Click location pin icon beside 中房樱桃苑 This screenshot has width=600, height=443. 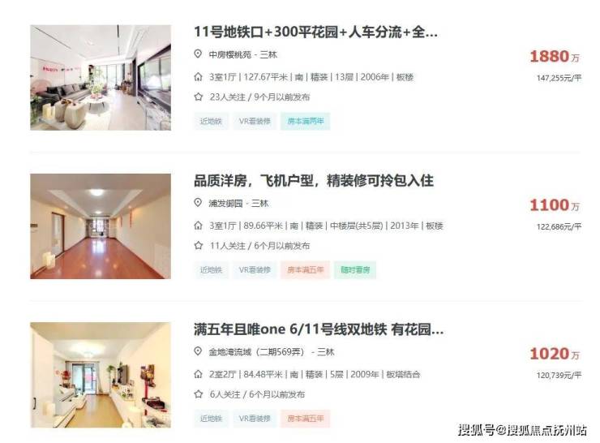(198, 54)
